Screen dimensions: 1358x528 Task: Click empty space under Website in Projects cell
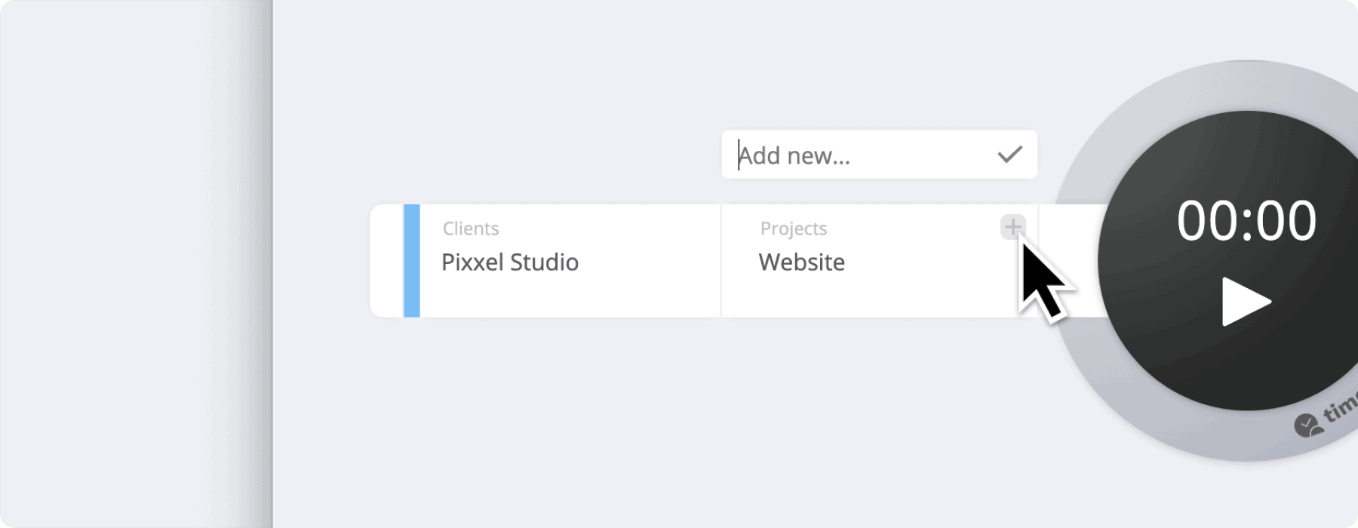click(868, 296)
